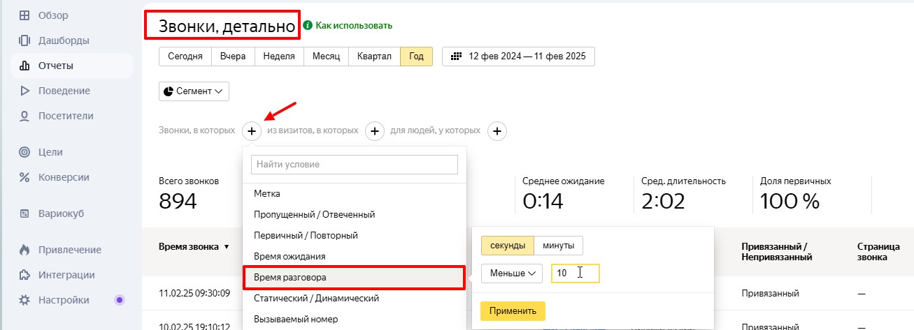This screenshot has height=330, width=914.
Task: Choose Пропущенный / Отвеченный condition
Action: click(x=315, y=214)
